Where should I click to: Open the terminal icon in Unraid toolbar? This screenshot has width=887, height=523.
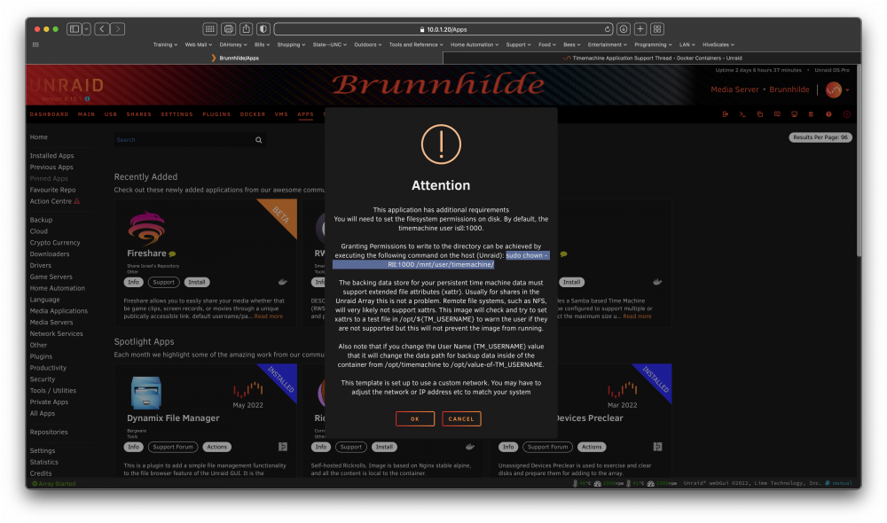(742, 114)
